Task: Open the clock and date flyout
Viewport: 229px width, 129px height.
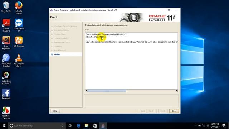Action: click(215, 126)
